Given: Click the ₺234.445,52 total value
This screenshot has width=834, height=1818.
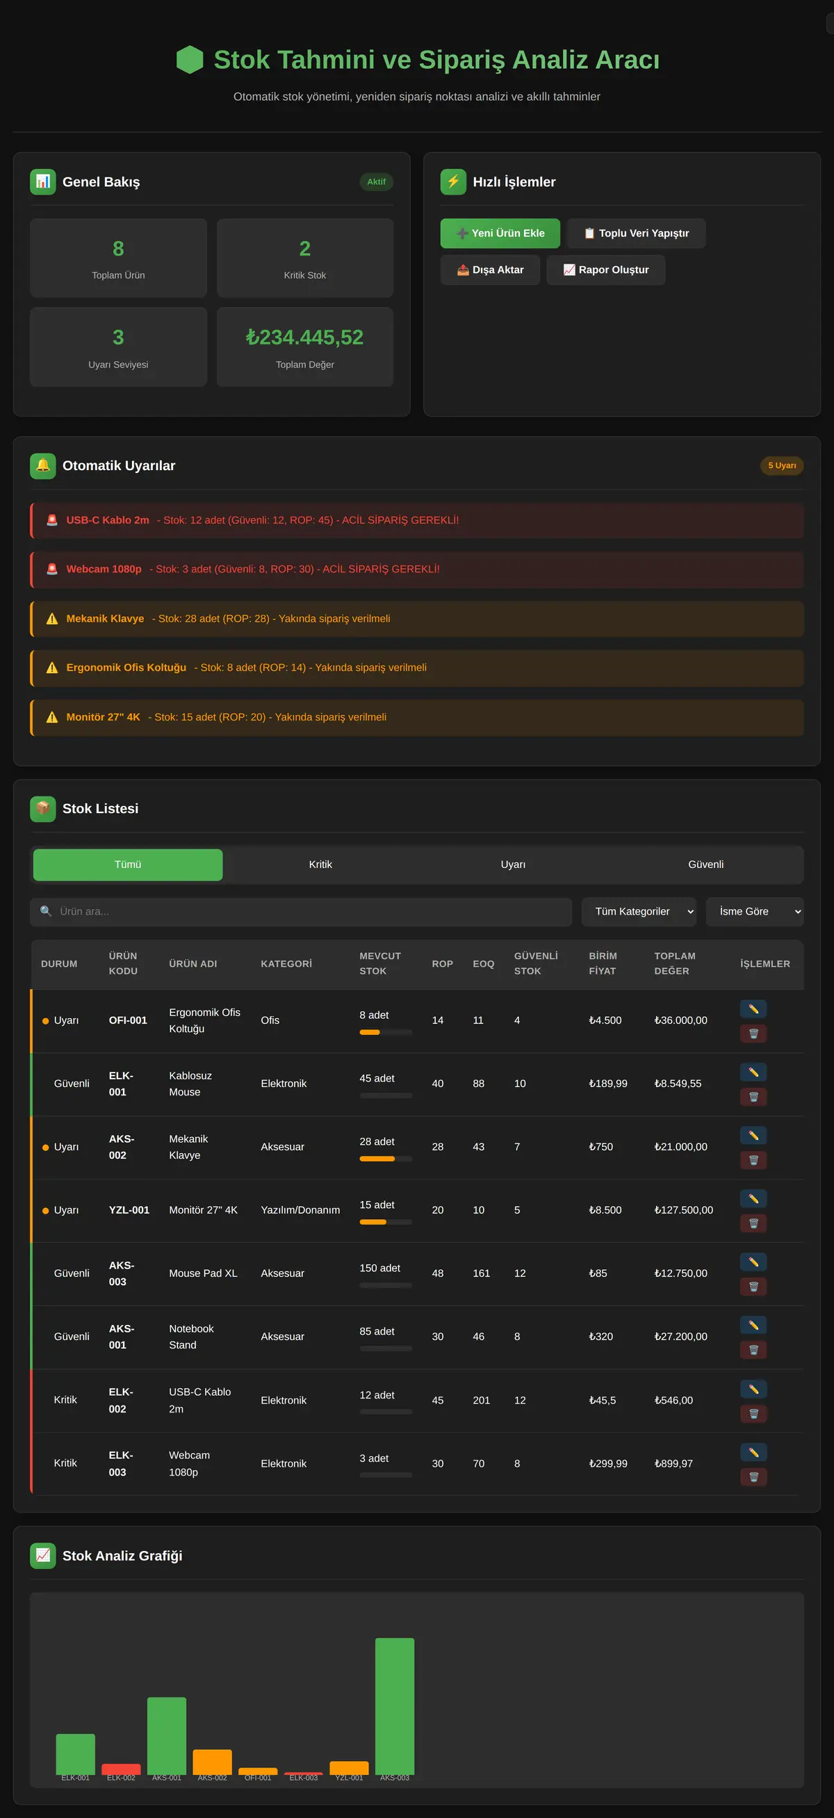Looking at the screenshot, I should pos(304,337).
